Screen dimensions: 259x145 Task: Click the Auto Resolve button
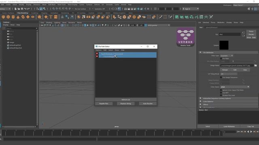click(148, 104)
